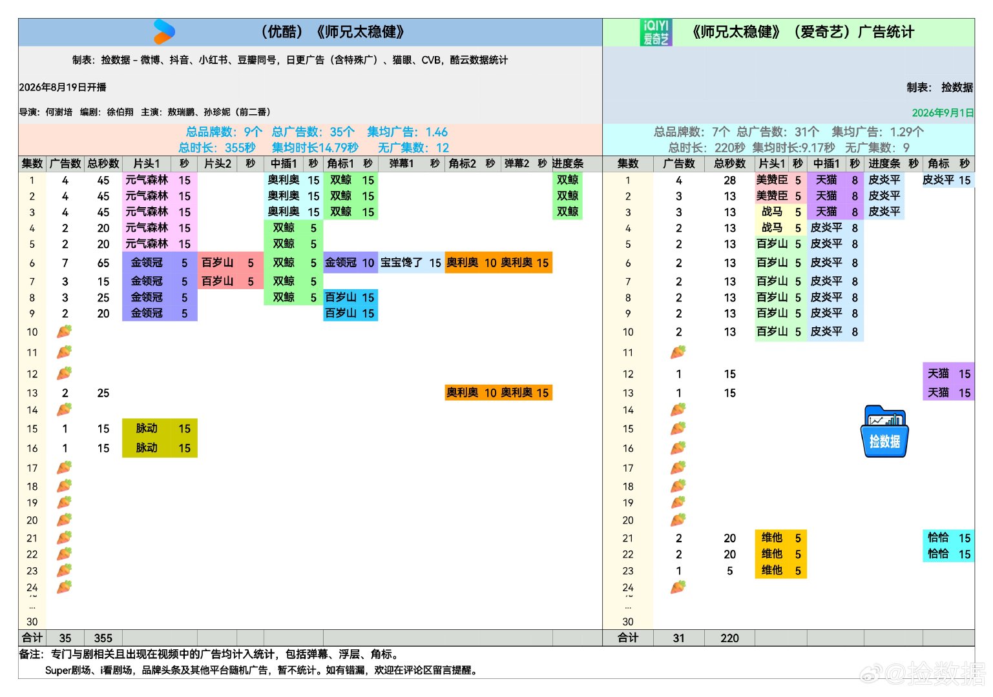Select the carrot icon in Youku row 21
This screenshot has width=993, height=697.
(x=64, y=538)
